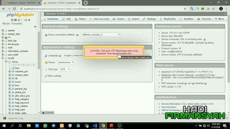Expand the belajar_php database node

tap(3, 34)
